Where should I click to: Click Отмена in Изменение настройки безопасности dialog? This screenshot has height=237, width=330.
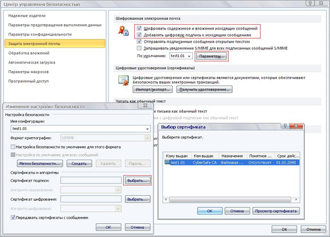pos(137,227)
